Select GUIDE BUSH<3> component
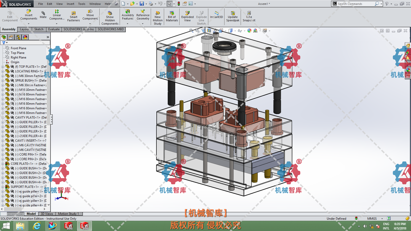The height and width of the screenshot is (231, 411). (x=30, y=178)
